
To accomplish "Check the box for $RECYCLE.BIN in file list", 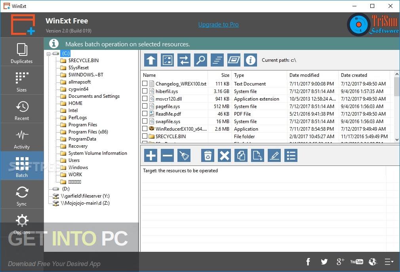I will pyautogui.click(x=145, y=136).
